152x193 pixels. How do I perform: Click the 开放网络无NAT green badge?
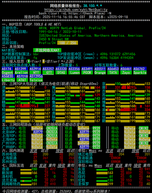point(47,50)
